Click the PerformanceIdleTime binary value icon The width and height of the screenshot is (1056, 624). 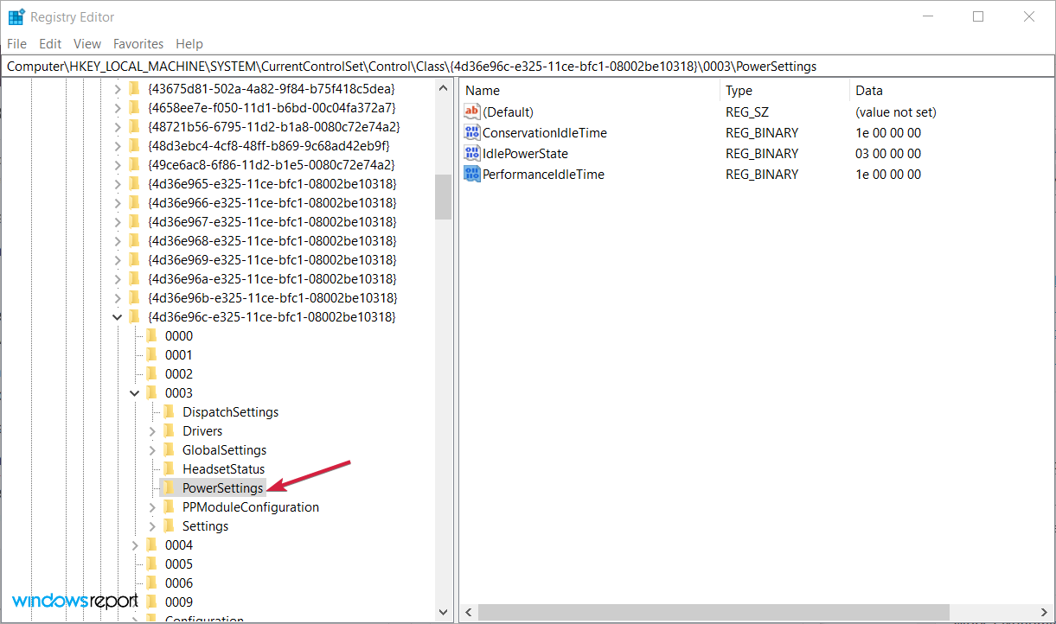472,174
